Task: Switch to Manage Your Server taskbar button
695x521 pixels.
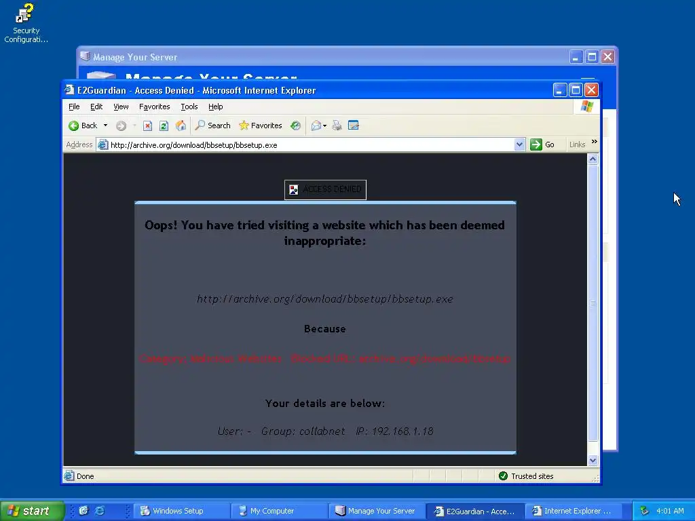Action: 376,511
